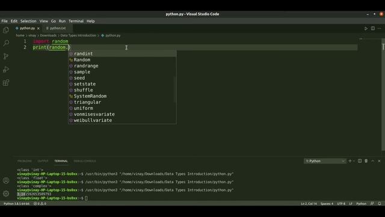This screenshot has width=385, height=217.
Task: Close the python.py tab
Action: tap(38, 28)
